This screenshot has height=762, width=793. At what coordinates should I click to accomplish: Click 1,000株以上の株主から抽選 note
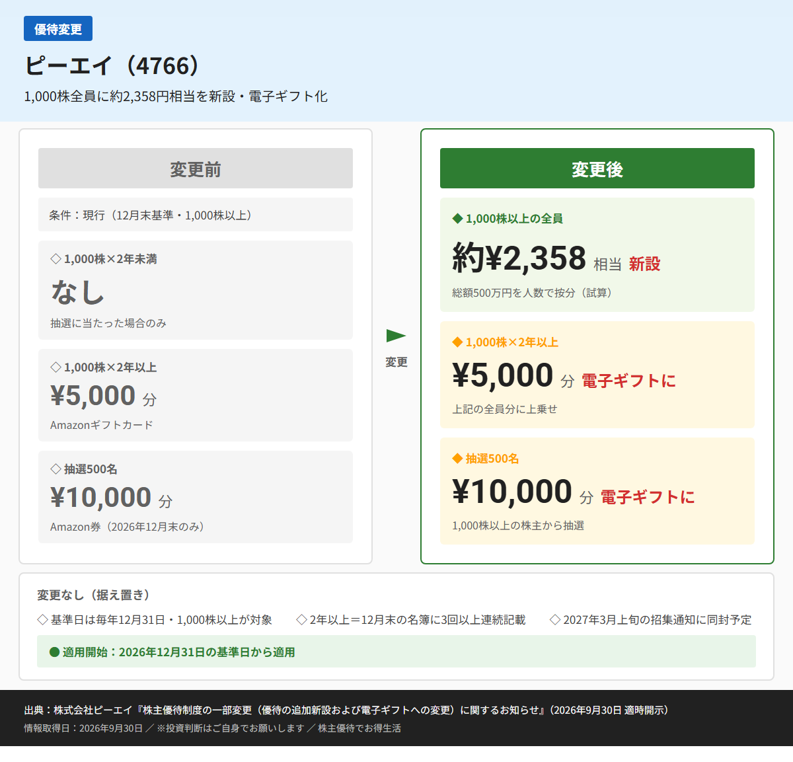518,525
